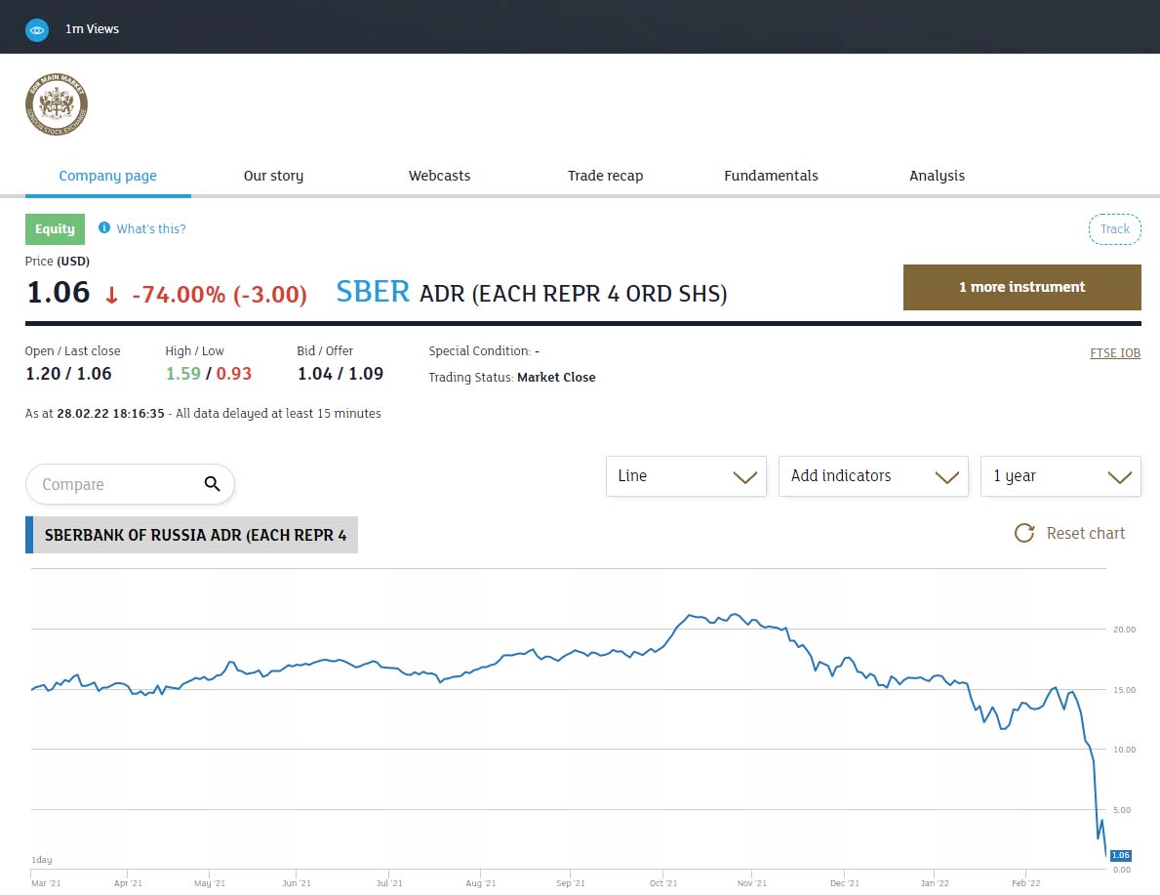Open the What's this? link
Image resolution: width=1160 pixels, height=895 pixels.
click(151, 228)
